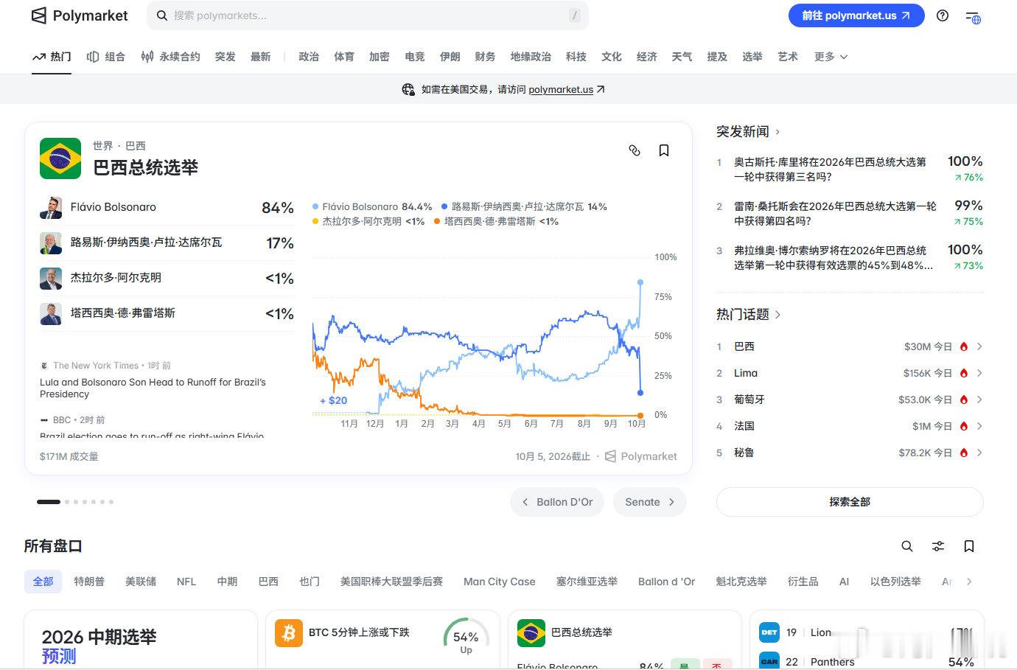Click globe icon in US trading banner
This screenshot has height=670, width=1017.
[408, 89]
